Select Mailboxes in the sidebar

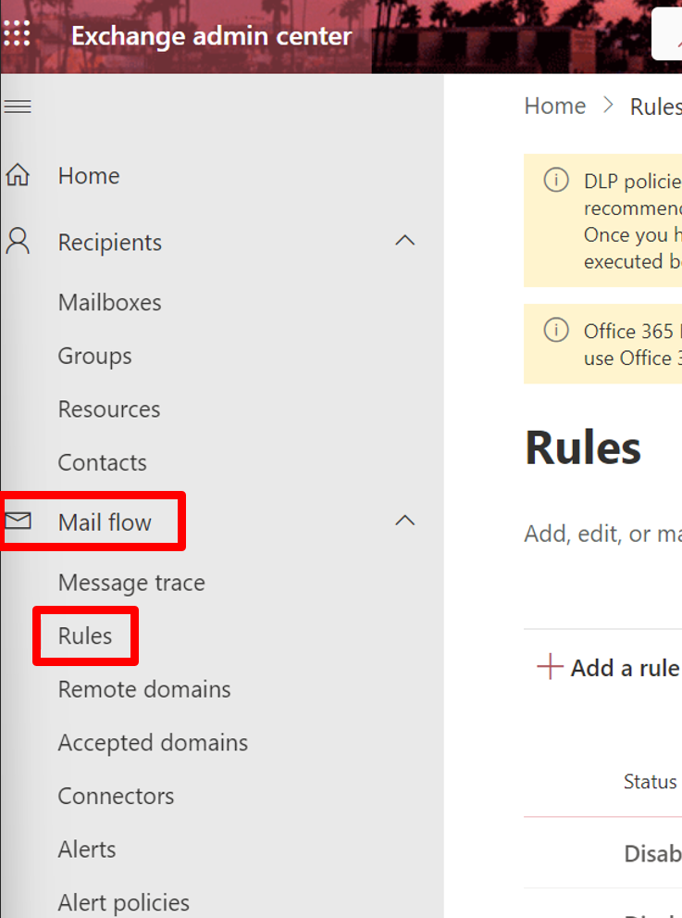click(109, 302)
